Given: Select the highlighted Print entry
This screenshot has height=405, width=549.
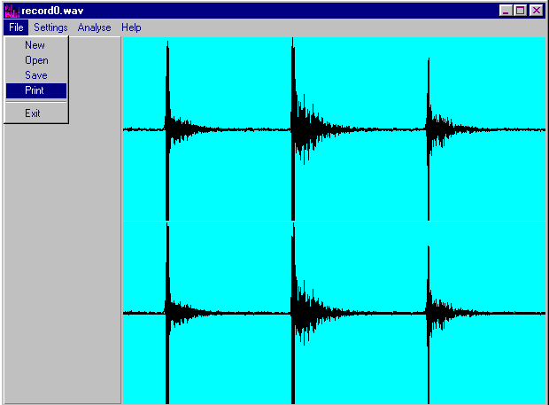Looking at the screenshot, I should 36,90.
